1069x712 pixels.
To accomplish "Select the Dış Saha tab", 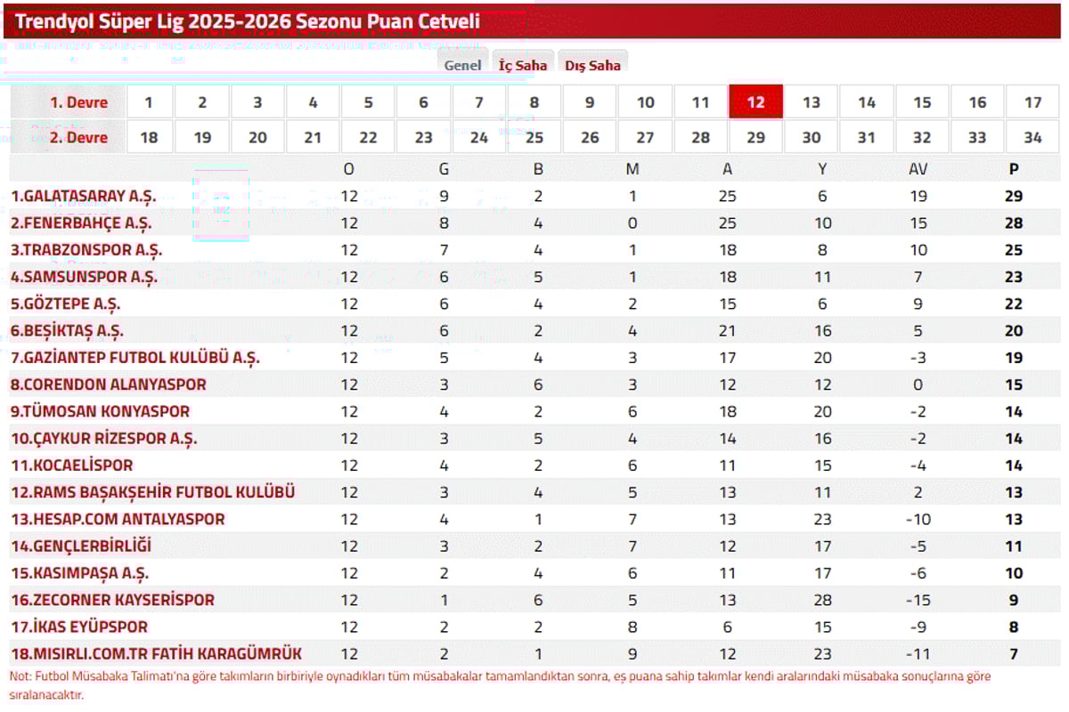I will (592, 65).
